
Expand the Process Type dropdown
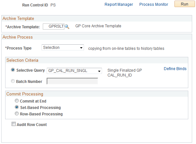63,48
